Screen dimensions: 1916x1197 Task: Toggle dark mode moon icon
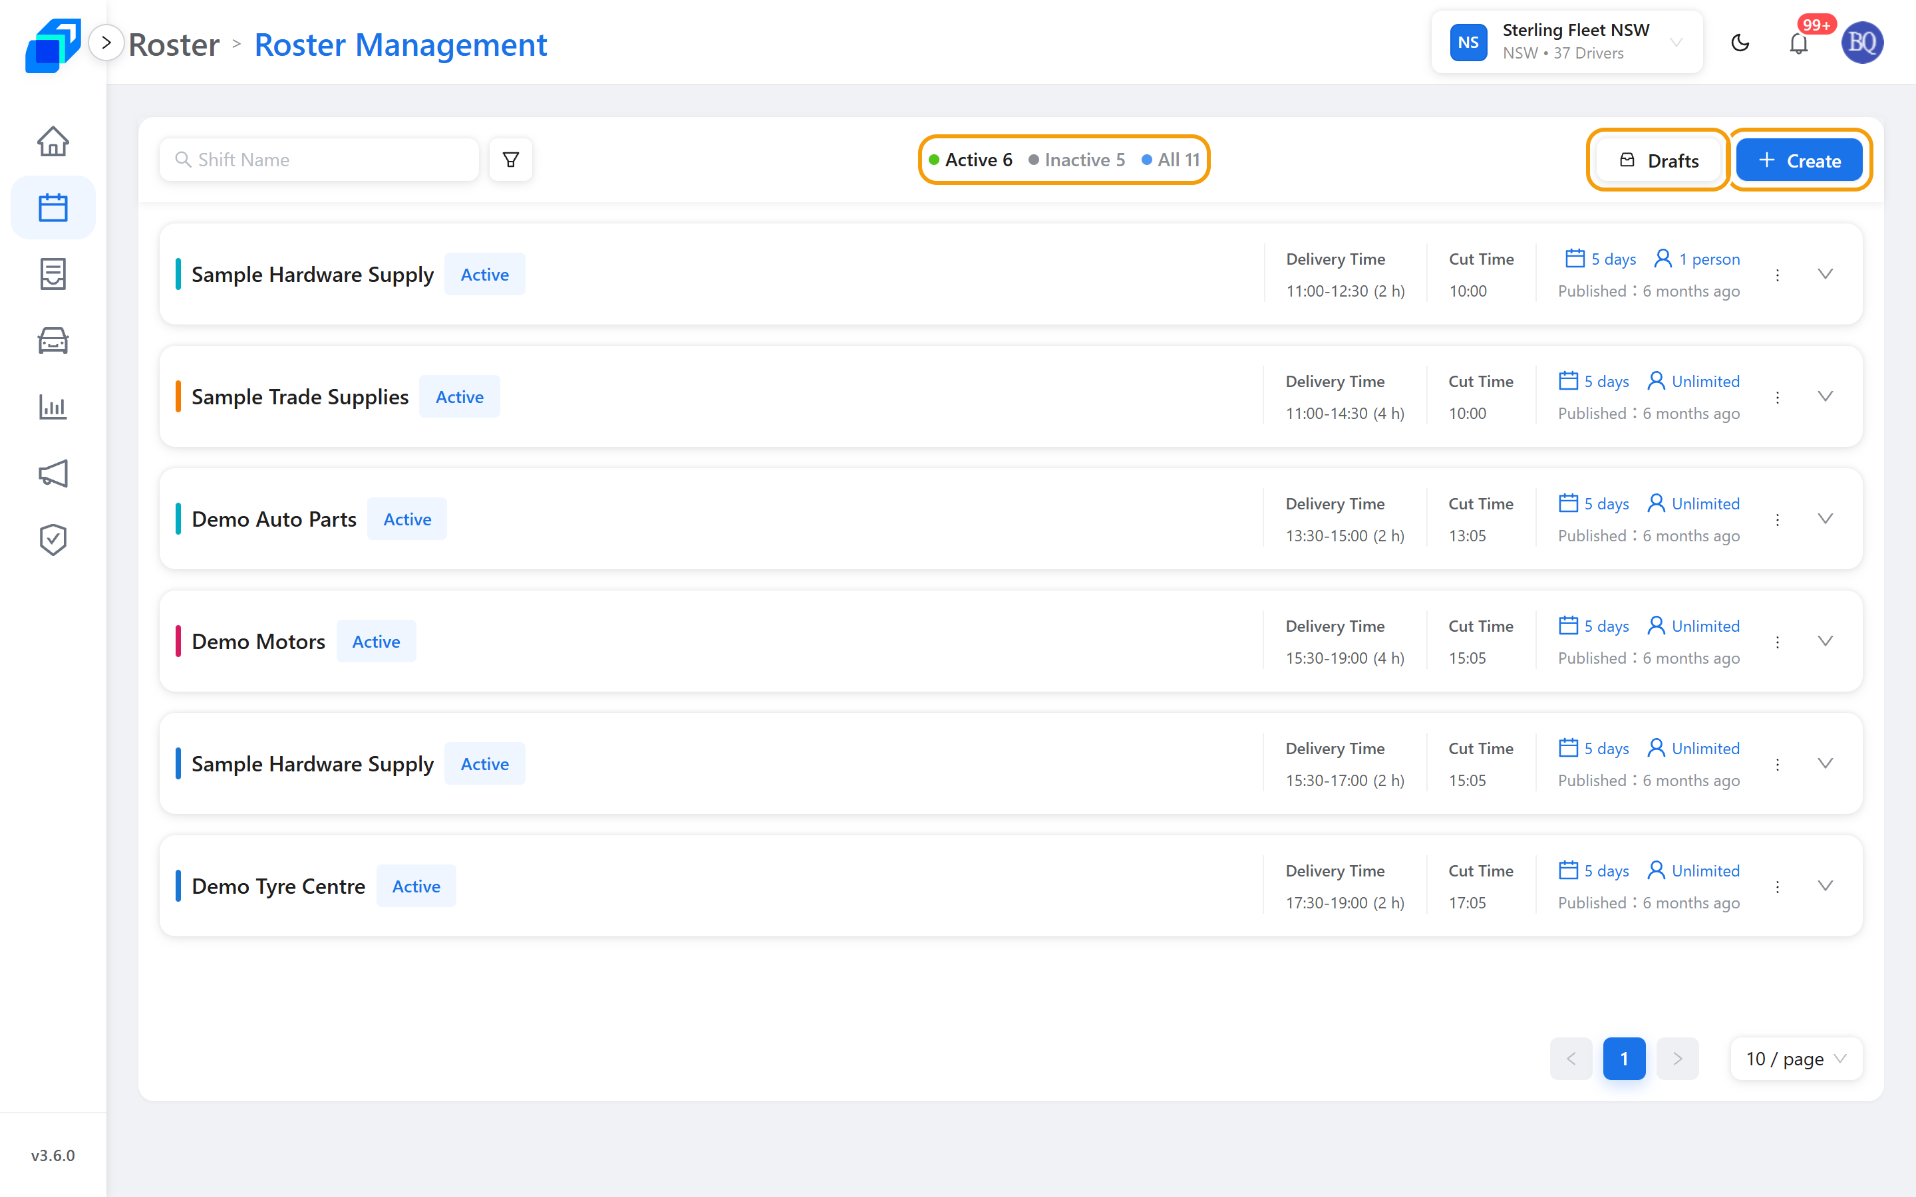coord(1740,43)
